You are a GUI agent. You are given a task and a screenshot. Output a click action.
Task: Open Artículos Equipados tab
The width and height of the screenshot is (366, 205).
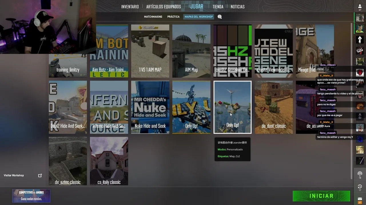pos(164,7)
